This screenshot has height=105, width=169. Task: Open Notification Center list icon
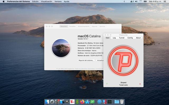click(x=165, y=1)
